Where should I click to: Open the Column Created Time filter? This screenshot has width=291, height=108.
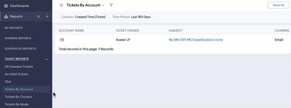pos(83,17)
